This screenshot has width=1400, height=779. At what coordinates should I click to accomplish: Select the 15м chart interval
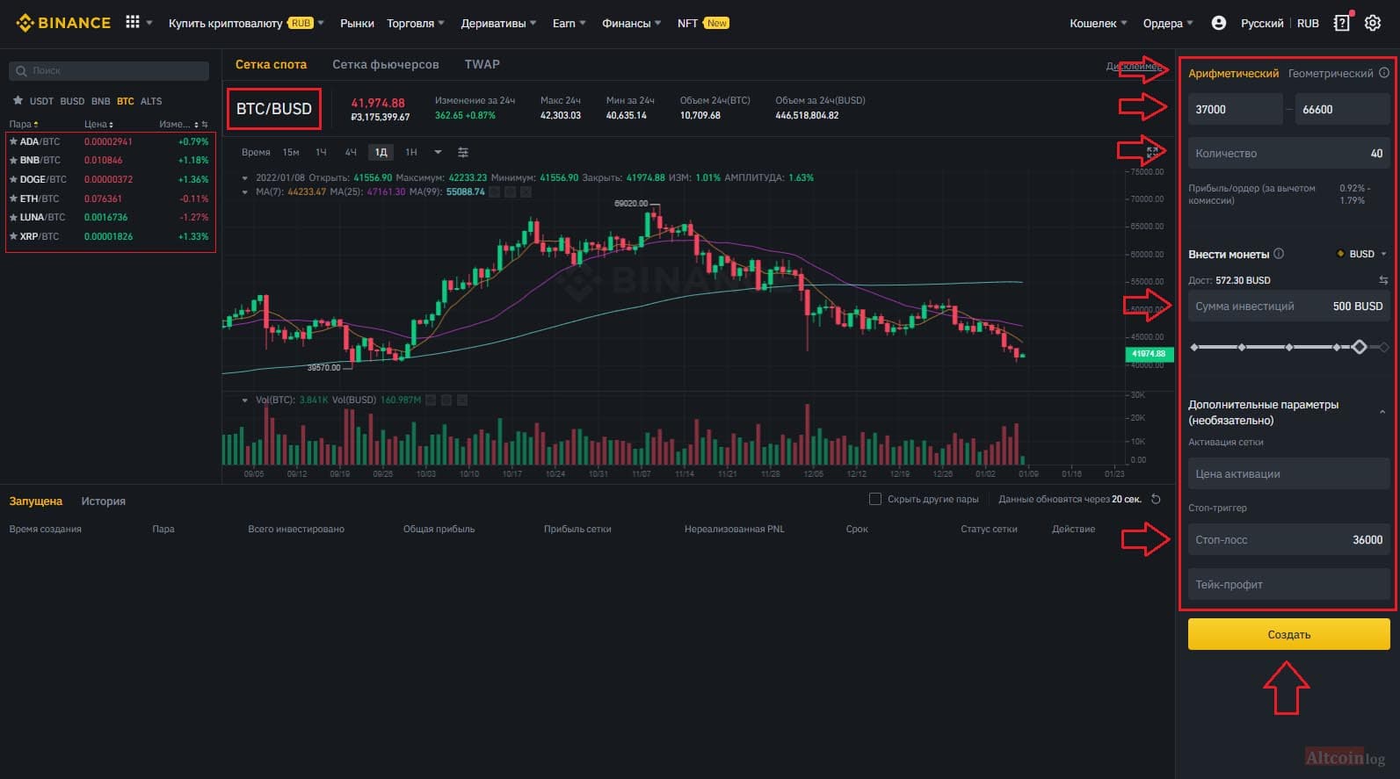pos(291,152)
